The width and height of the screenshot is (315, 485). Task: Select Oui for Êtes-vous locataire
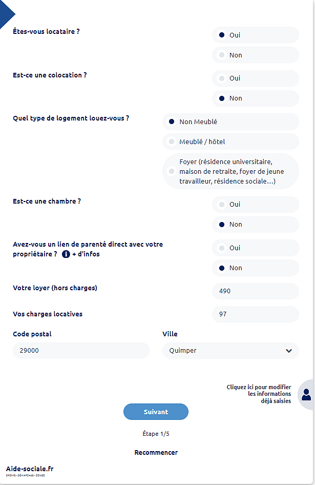[255, 35]
